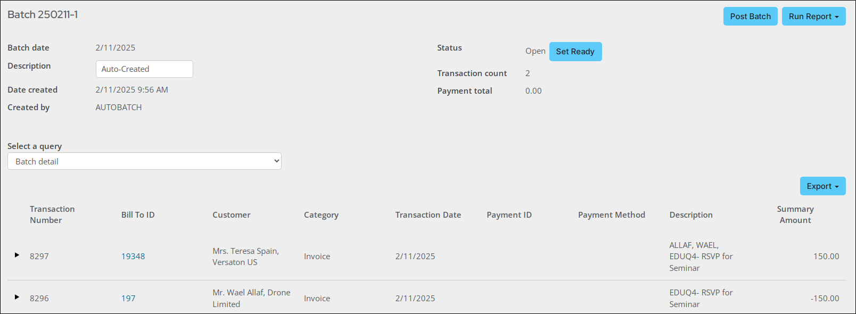Sort by Transaction Date column
The height and width of the screenshot is (314, 856).
[428, 215]
